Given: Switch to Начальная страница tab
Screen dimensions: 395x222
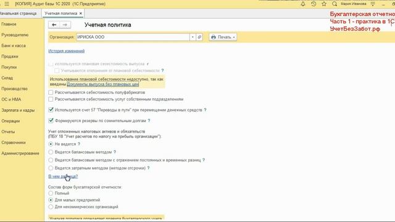Looking at the screenshot, I should pyautogui.click(x=18, y=14).
